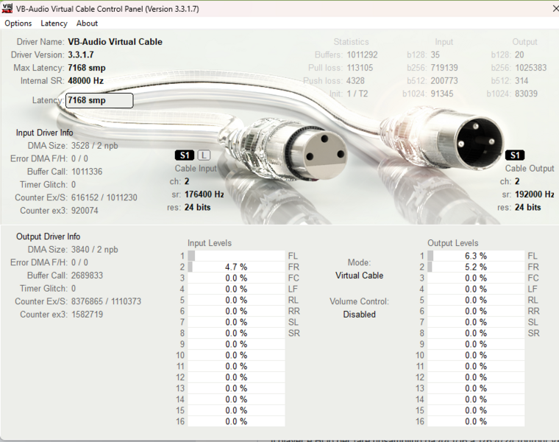Click Output Levels channel 2 meter showing 5.2 %
This screenshot has width=559, height=442.
click(476, 267)
